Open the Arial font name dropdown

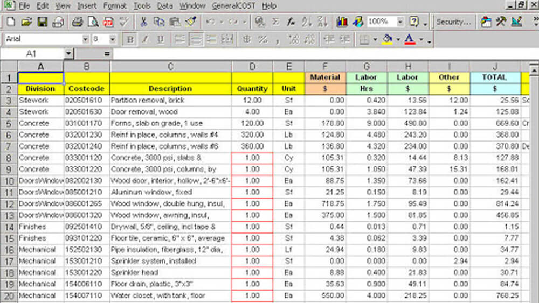click(x=85, y=39)
